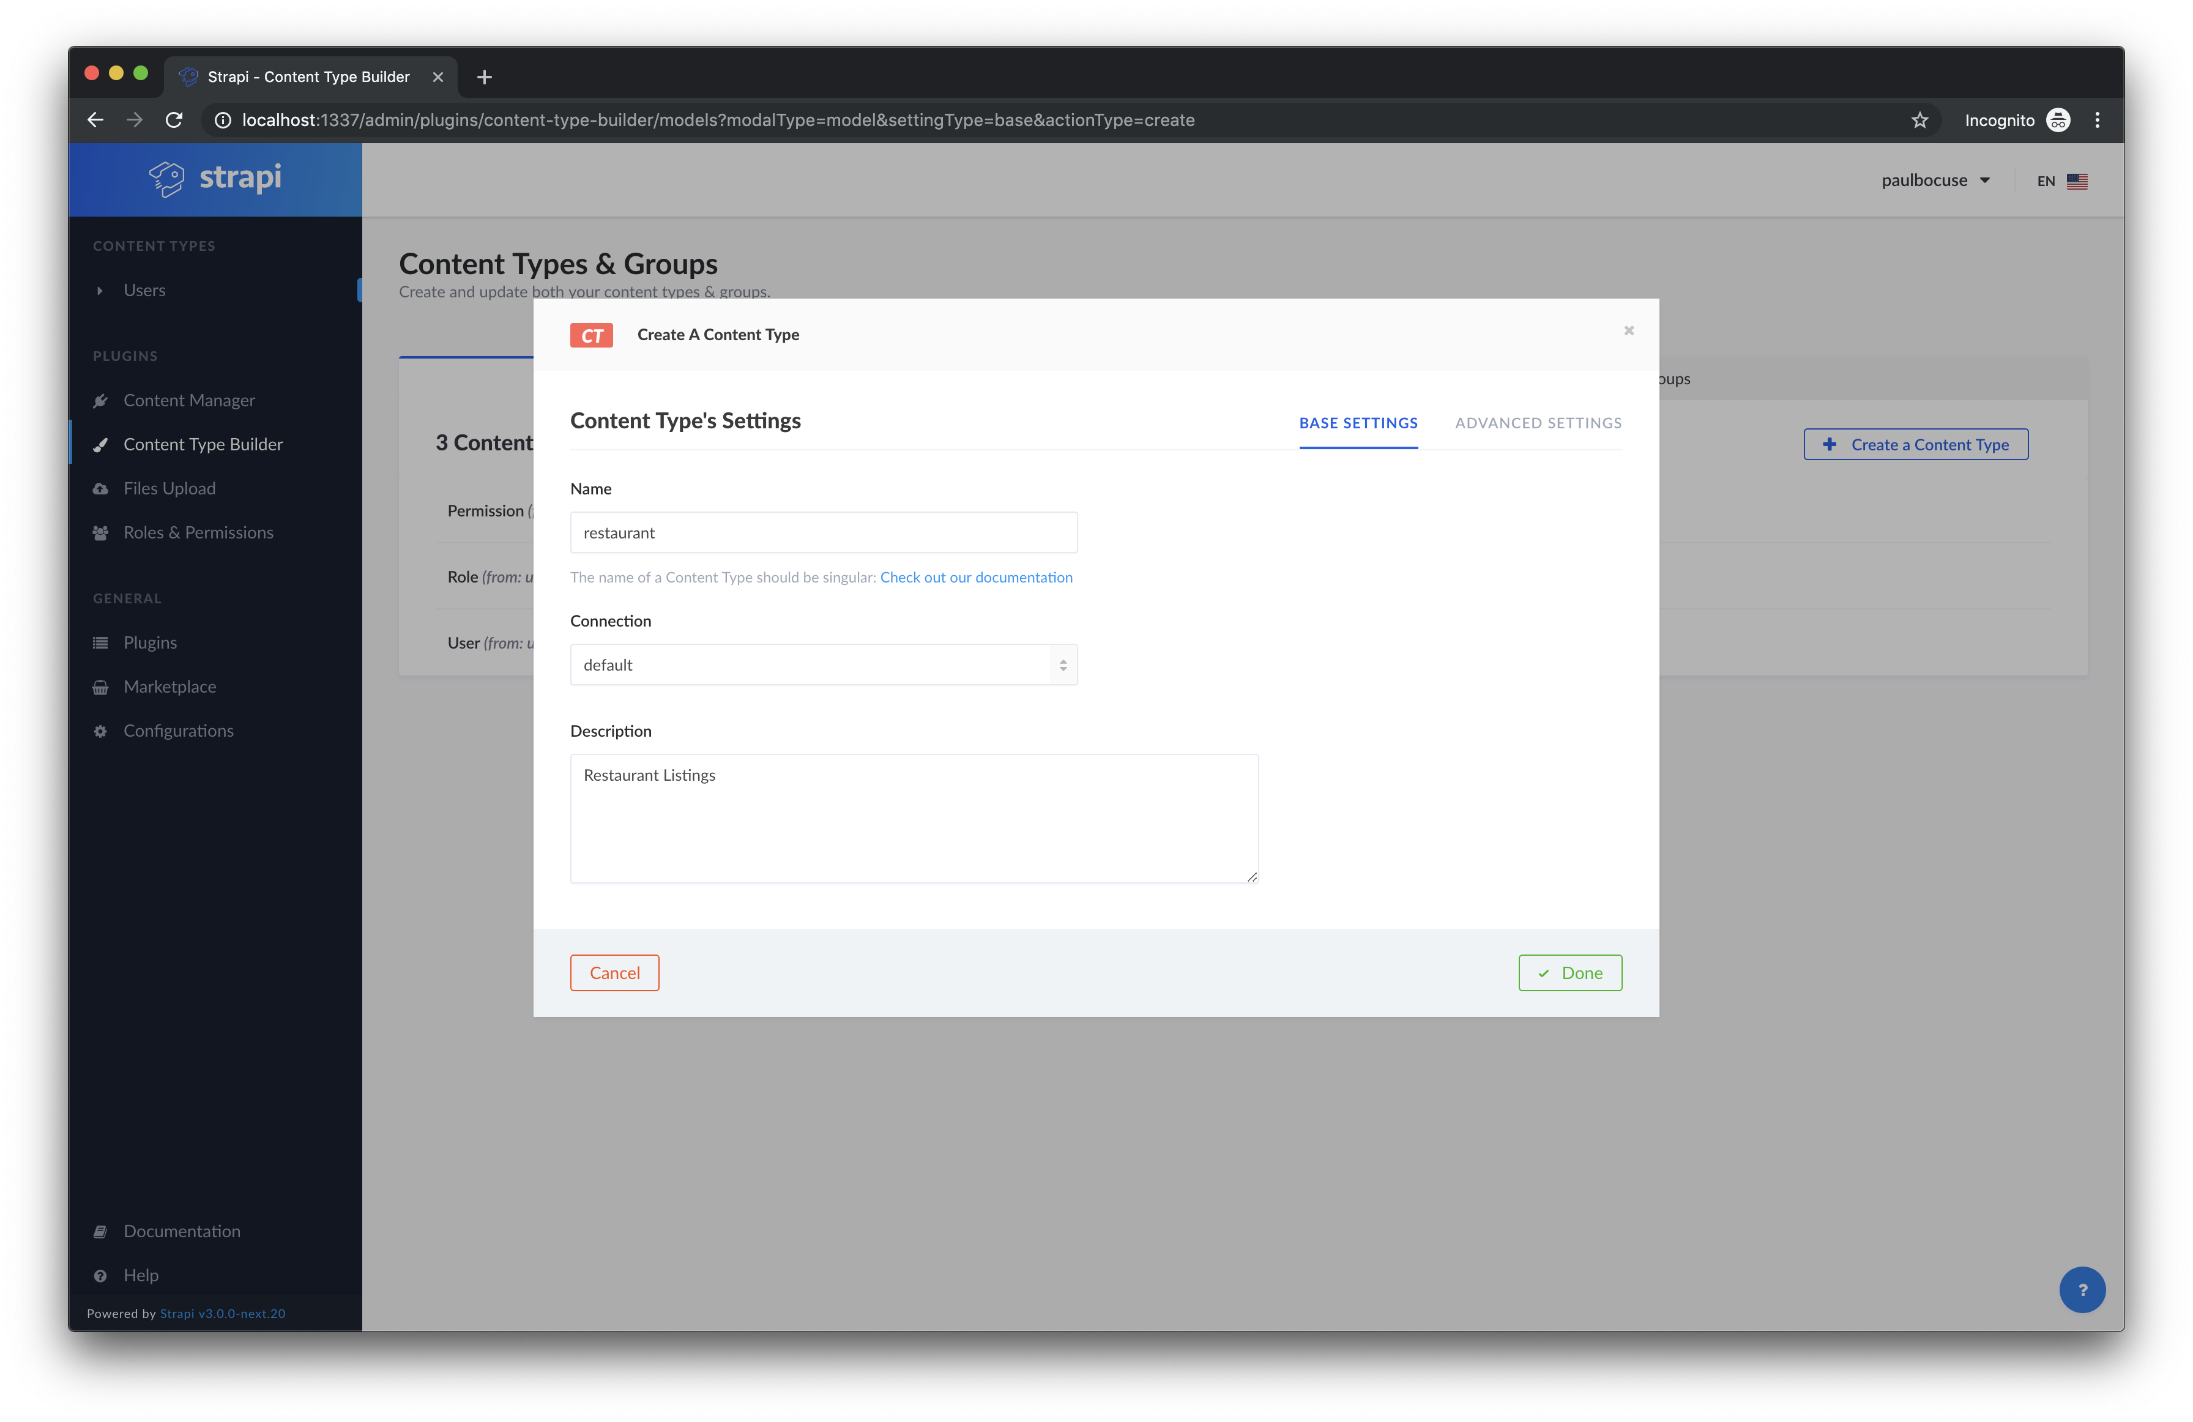Open the Connection dropdown

[823, 663]
